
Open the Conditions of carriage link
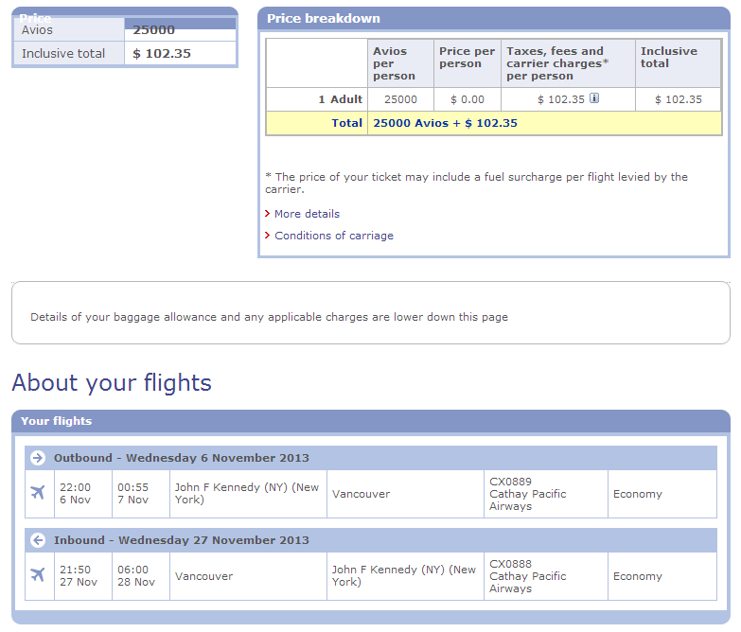334,236
